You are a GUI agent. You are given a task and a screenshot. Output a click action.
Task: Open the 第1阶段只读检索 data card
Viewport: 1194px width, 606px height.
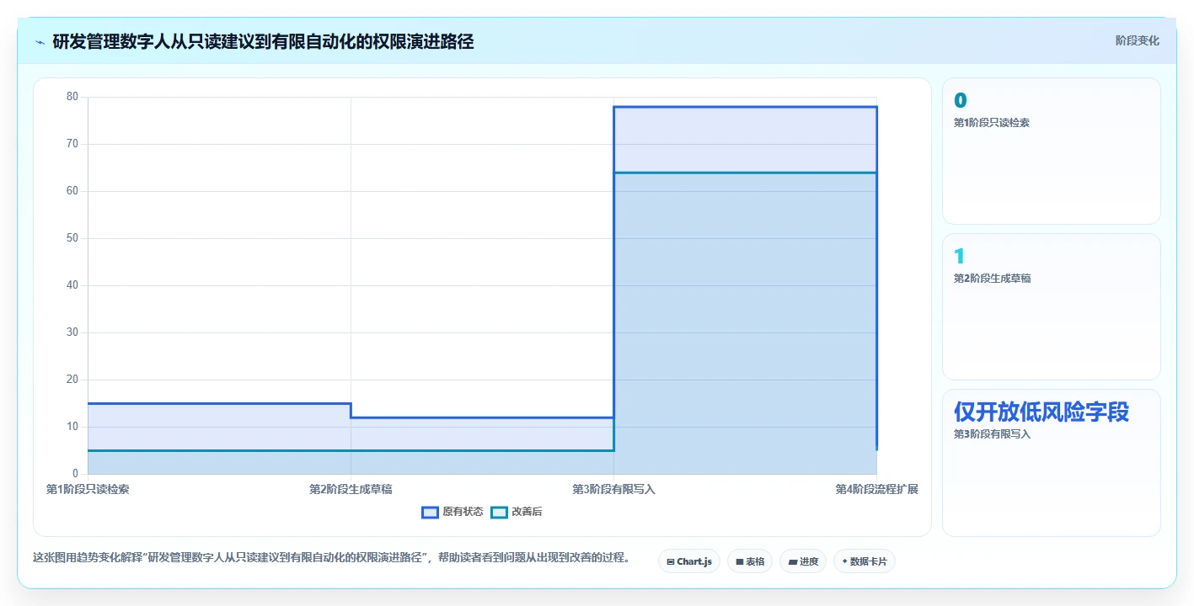click(1051, 151)
